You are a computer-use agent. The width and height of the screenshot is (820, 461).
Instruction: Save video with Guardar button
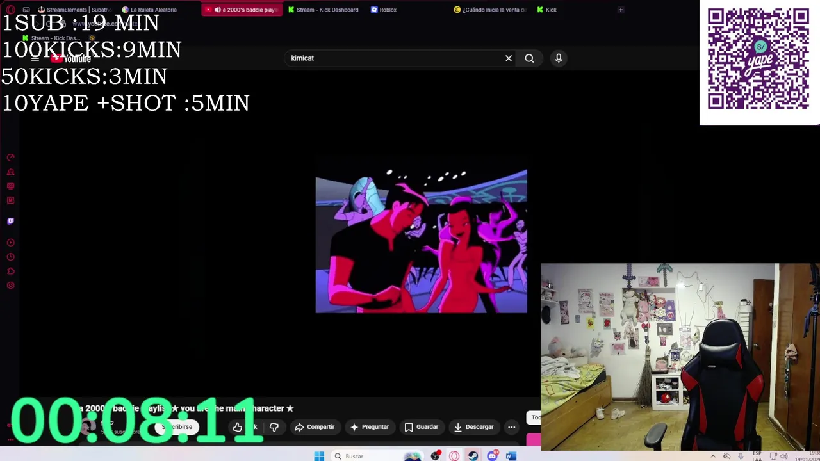point(421,427)
